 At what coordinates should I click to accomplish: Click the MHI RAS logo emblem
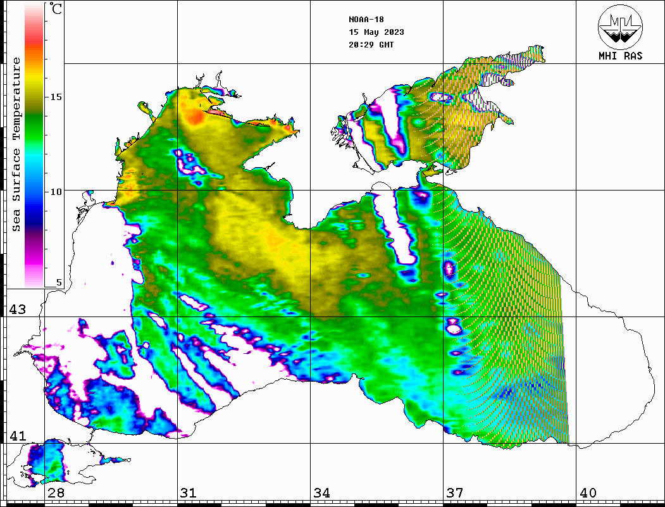coord(621,27)
